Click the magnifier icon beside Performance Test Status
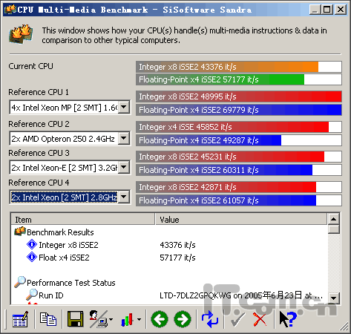Image resolution: width=351 pixels, height=334 pixels. [x=20, y=282]
